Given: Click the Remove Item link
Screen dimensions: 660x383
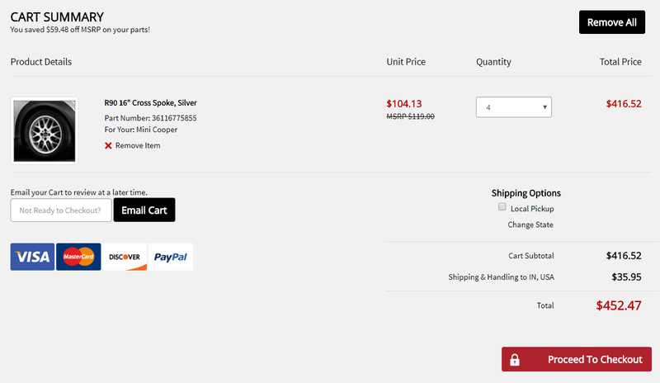Looking at the screenshot, I should pos(138,145).
